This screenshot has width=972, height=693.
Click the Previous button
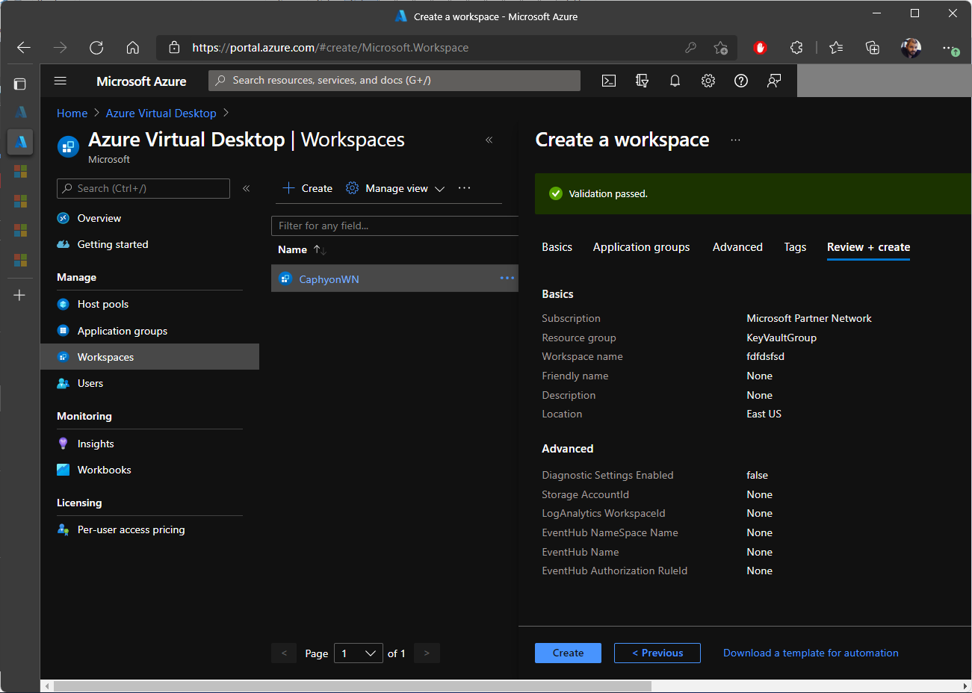pos(657,653)
